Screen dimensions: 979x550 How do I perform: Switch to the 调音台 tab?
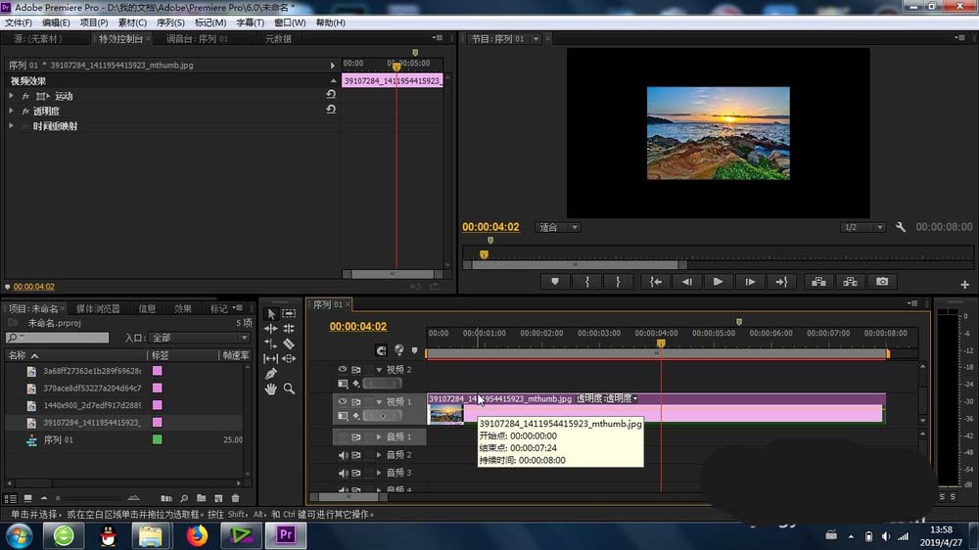point(198,39)
